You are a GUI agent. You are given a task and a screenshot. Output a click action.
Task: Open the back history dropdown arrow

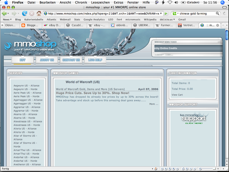(x=8, y=13)
